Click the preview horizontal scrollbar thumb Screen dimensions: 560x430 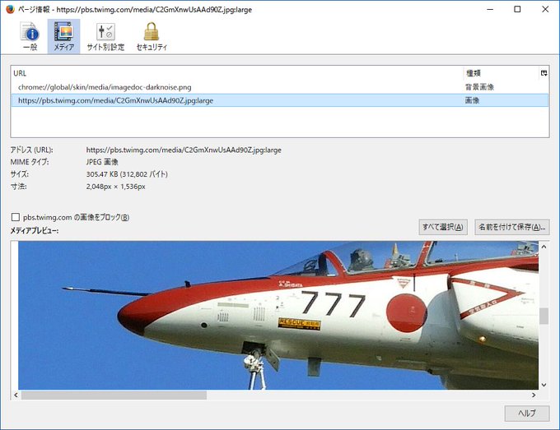click(114, 395)
